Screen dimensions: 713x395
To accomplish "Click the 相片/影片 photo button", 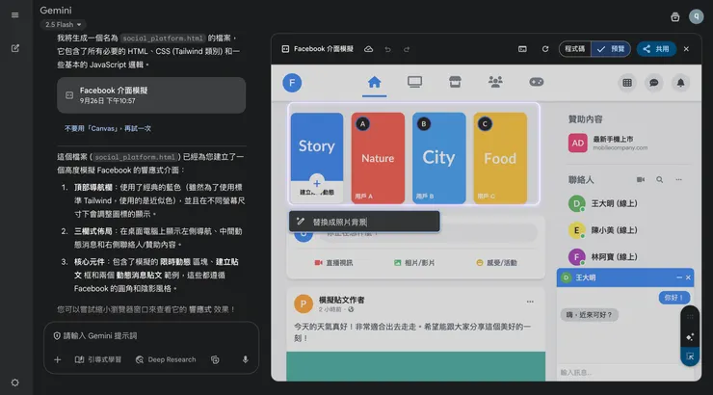I will coord(414,263).
